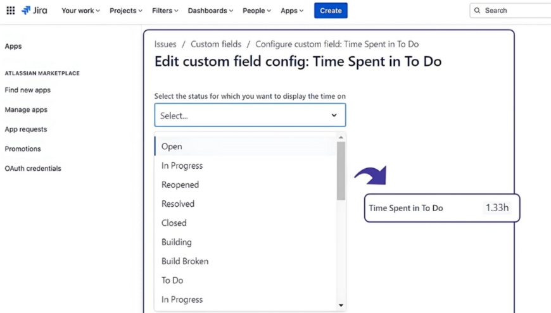The height and width of the screenshot is (313, 551).
Task: Click the Issues breadcrumb link
Action: [x=165, y=44]
